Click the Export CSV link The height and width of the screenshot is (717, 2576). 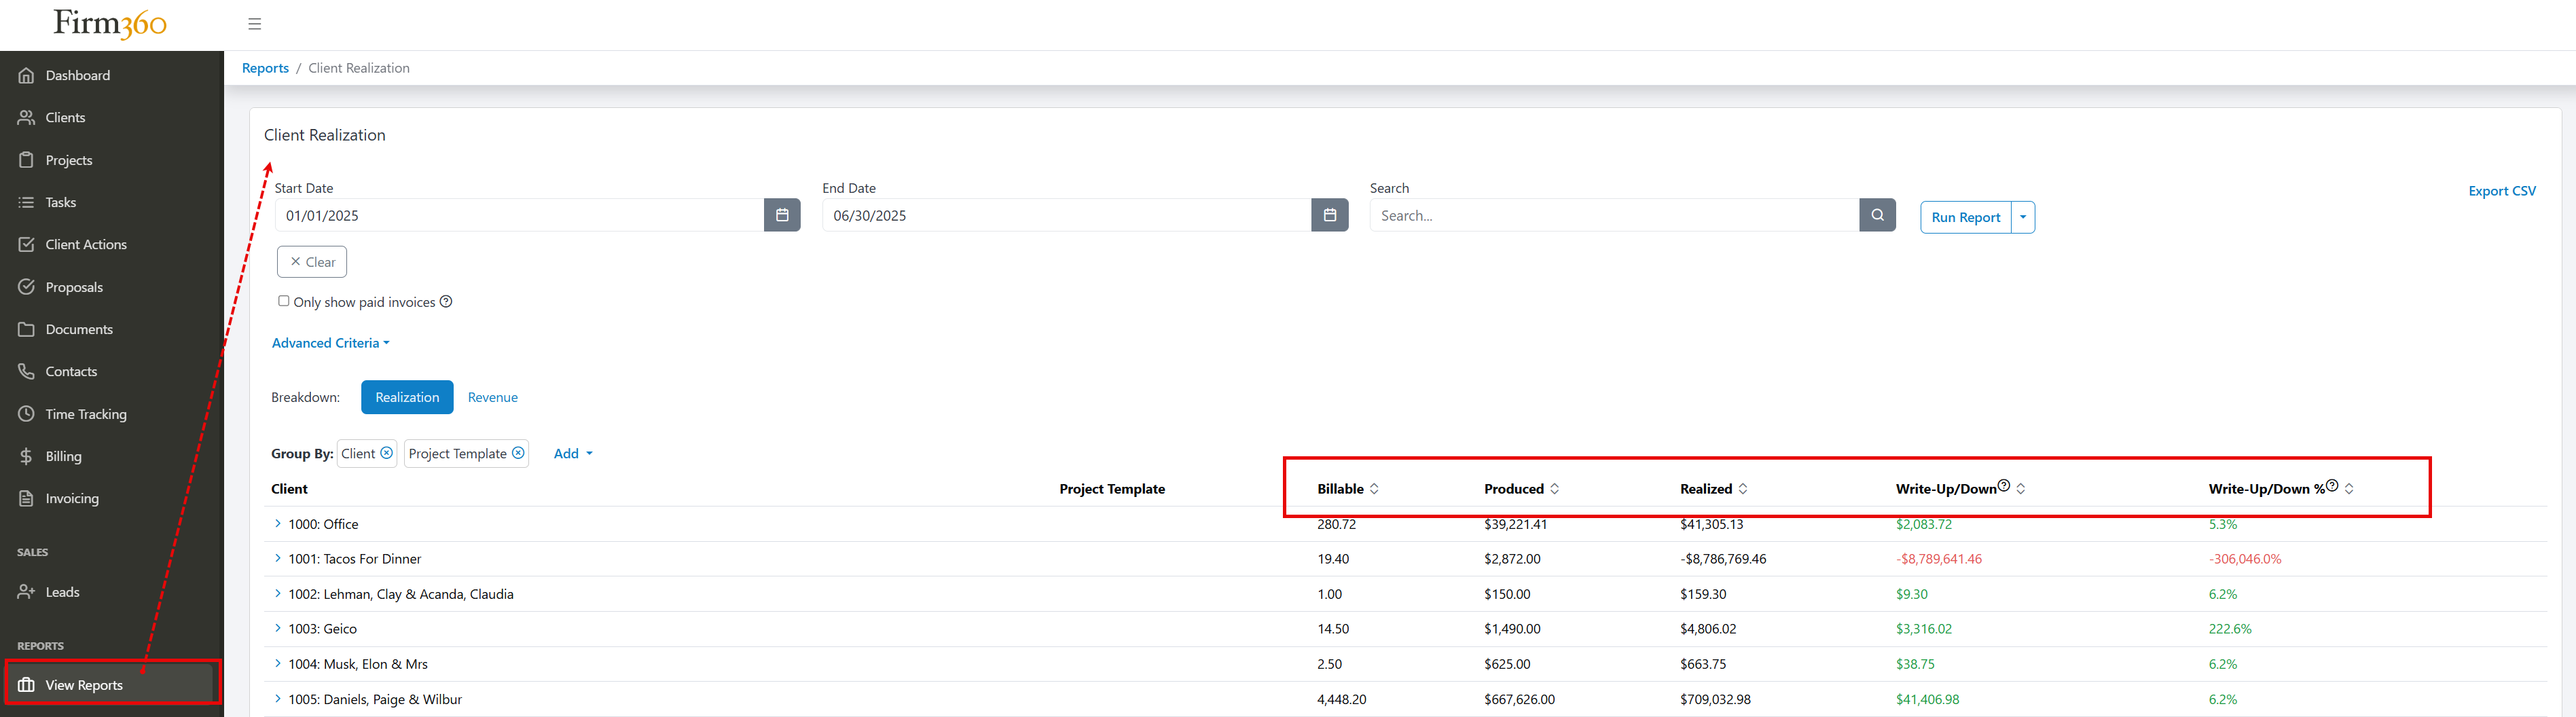2502,190
